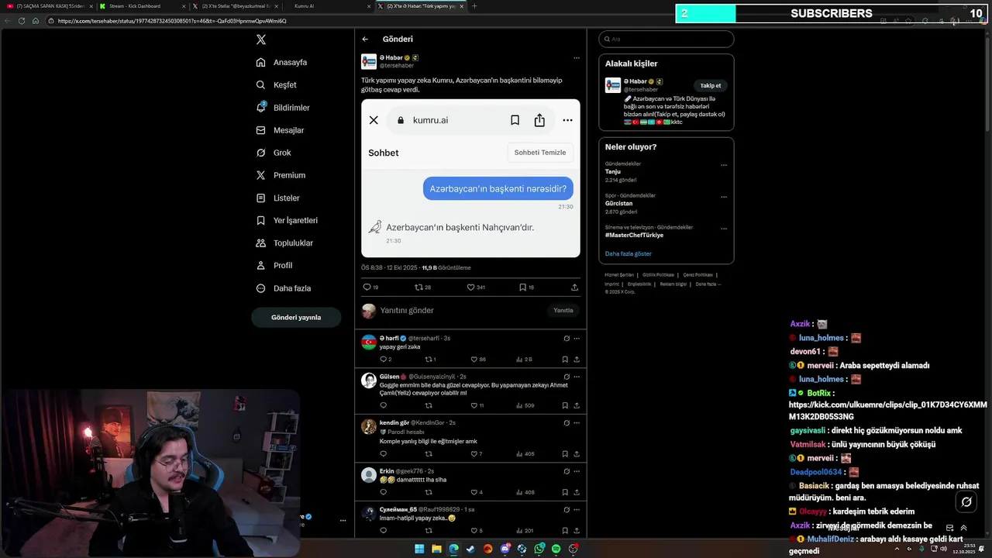The width and height of the screenshot is (992, 558).
Task: Repost kendin gör reply
Action: [x=429, y=453]
